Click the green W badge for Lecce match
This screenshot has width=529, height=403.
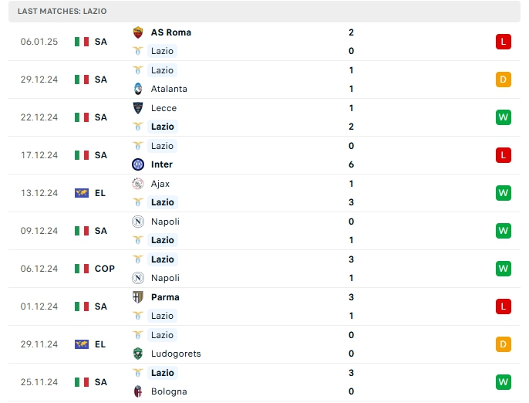point(504,117)
